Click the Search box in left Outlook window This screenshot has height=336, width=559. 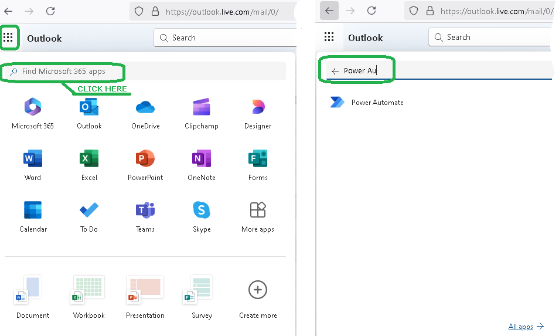(226, 38)
